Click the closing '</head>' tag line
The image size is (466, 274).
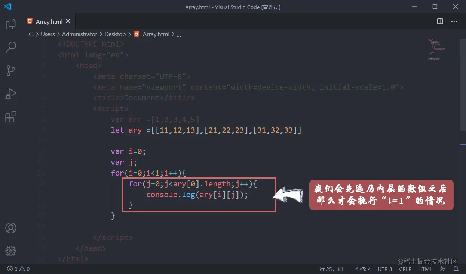91,248
